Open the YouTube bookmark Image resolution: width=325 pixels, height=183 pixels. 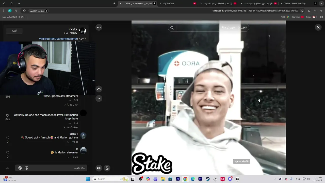pos(298,17)
